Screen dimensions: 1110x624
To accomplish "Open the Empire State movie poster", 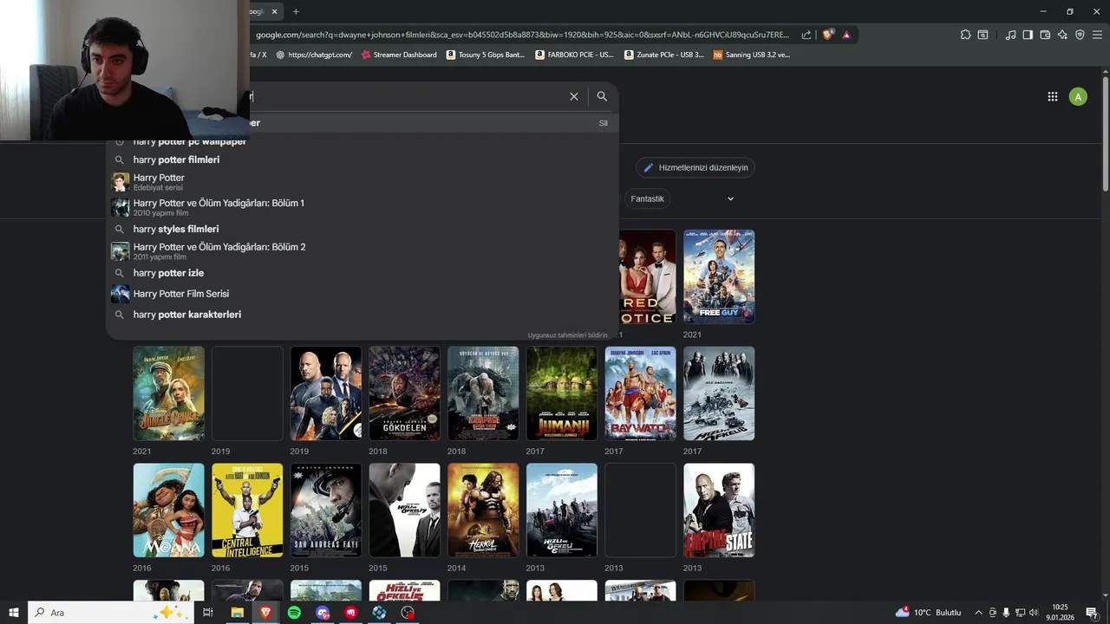I will 719,510.
